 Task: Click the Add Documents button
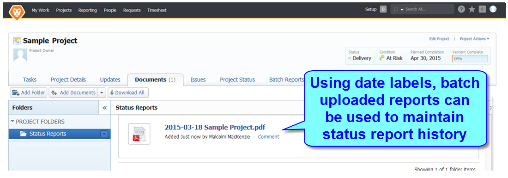pyautogui.click(x=73, y=93)
